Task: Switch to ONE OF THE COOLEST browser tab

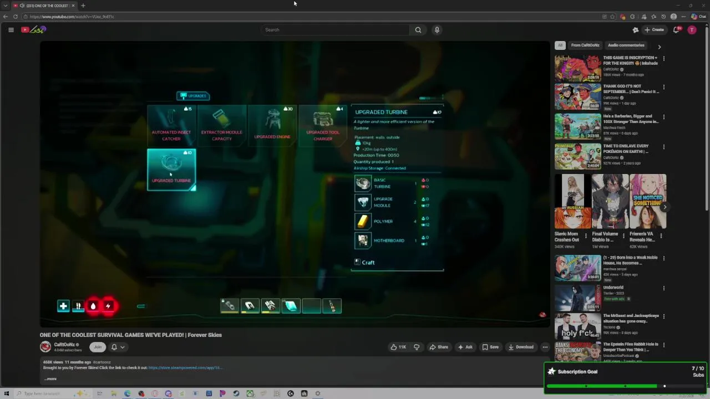Action: (44, 6)
